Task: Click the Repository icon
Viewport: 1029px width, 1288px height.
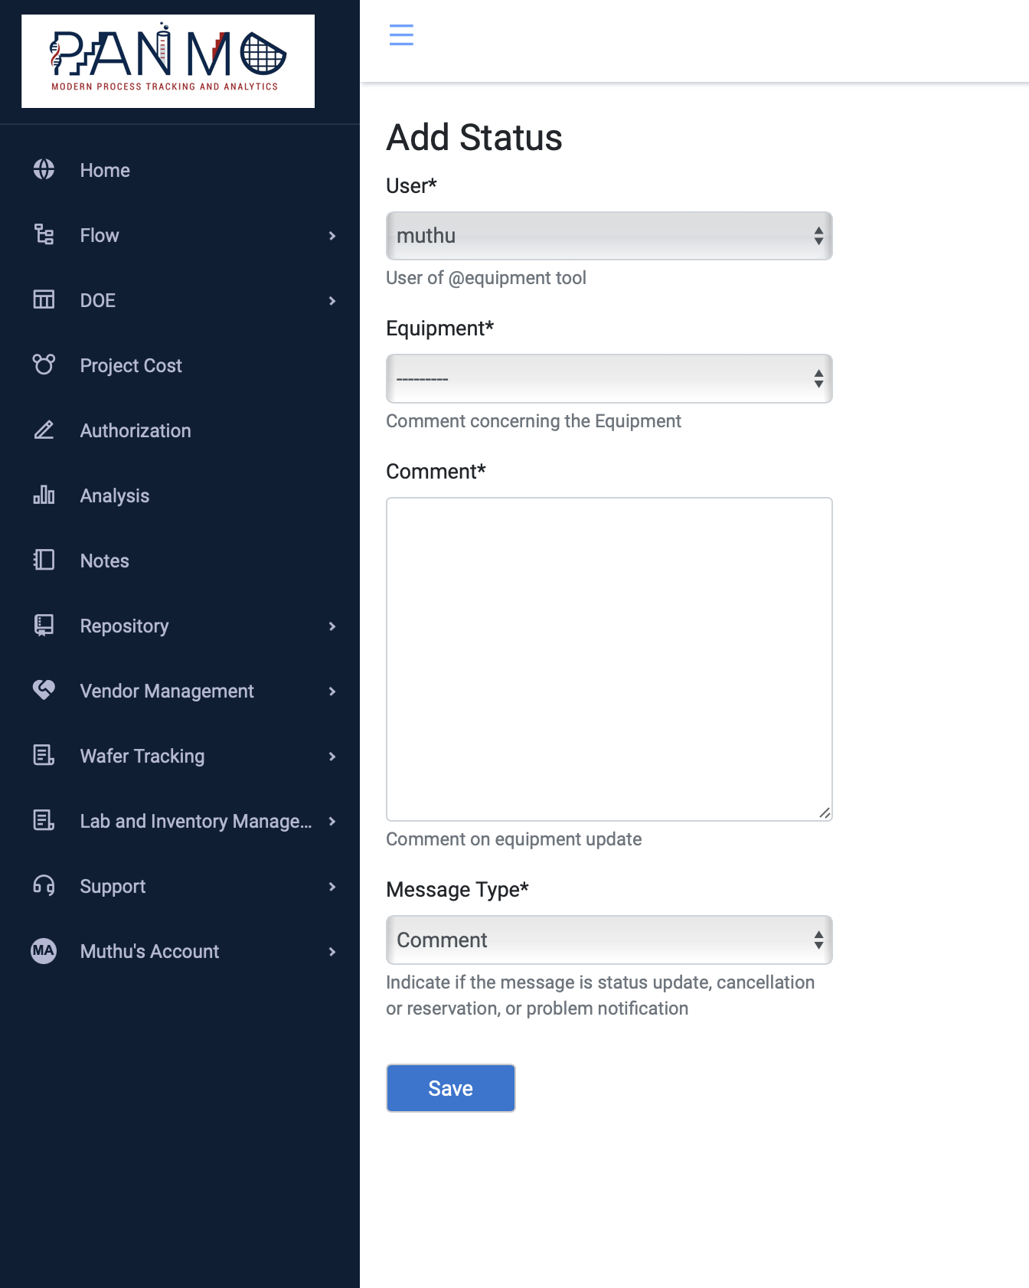Action: (x=44, y=625)
